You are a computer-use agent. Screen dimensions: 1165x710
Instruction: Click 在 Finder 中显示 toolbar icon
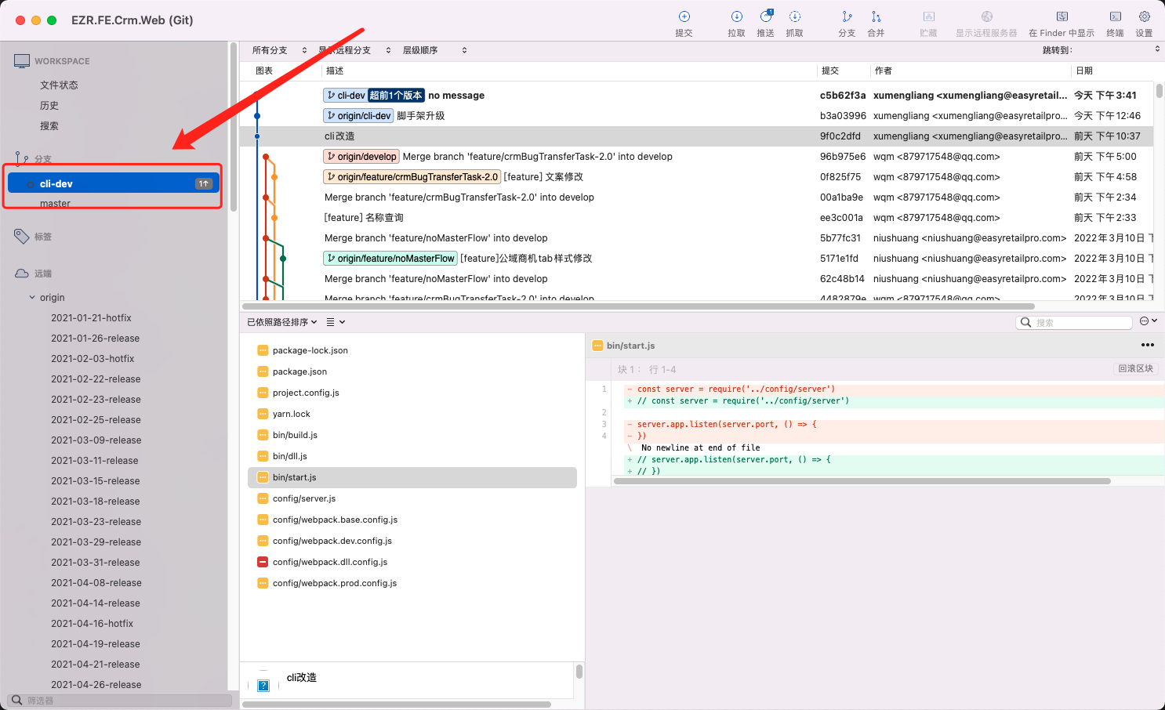click(1062, 17)
